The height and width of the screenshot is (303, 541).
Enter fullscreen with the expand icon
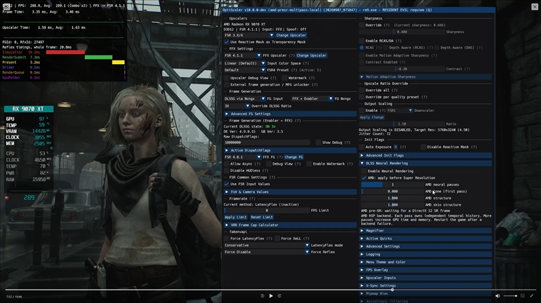[532, 296]
